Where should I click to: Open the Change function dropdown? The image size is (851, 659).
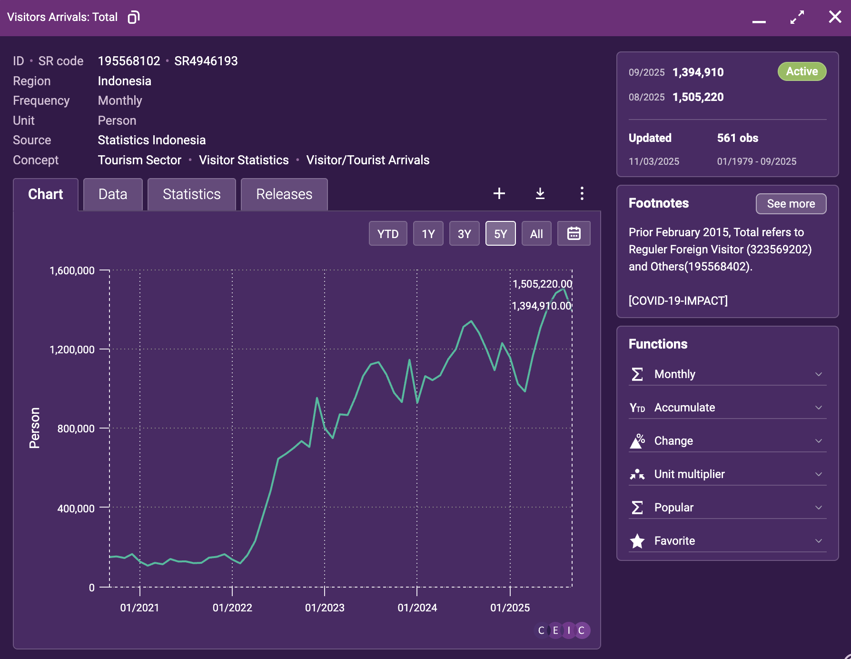(818, 441)
